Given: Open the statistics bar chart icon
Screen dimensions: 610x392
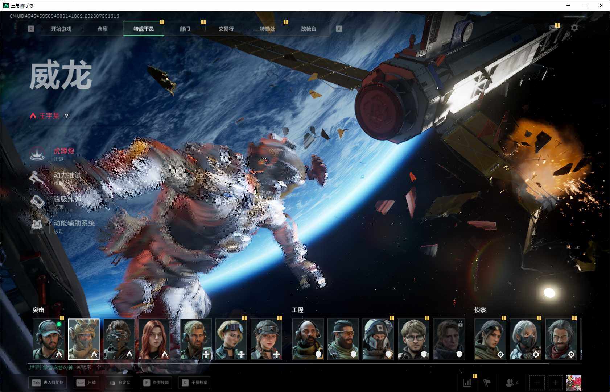Looking at the screenshot, I should click(467, 382).
